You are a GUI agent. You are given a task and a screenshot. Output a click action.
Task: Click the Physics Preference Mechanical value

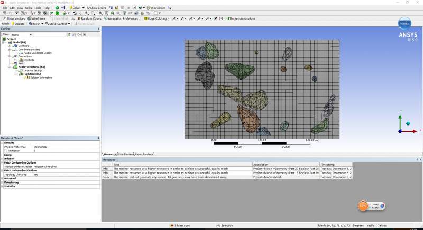coord(67,147)
